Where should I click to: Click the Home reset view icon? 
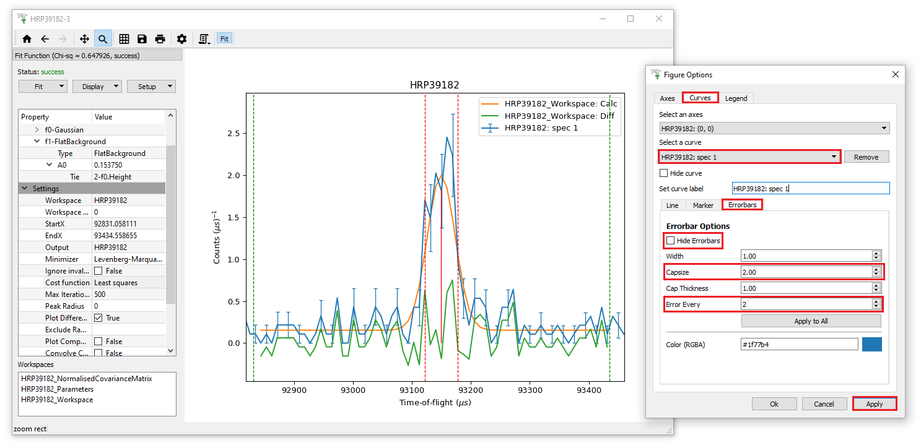[27, 39]
